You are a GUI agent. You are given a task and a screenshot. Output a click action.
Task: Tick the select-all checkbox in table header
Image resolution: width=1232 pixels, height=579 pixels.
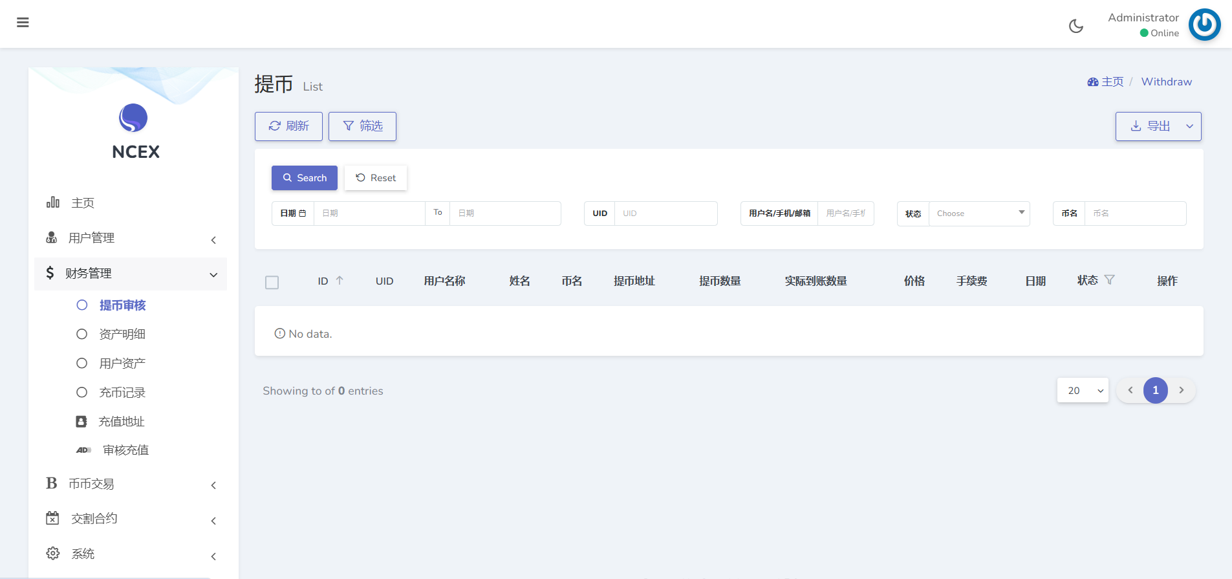click(272, 283)
